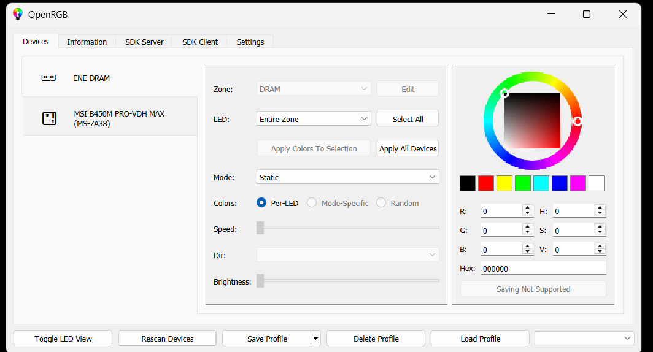Image resolution: width=653 pixels, height=352 pixels.
Task: Open the Zone dropdown showing DRAM
Action: click(314, 89)
